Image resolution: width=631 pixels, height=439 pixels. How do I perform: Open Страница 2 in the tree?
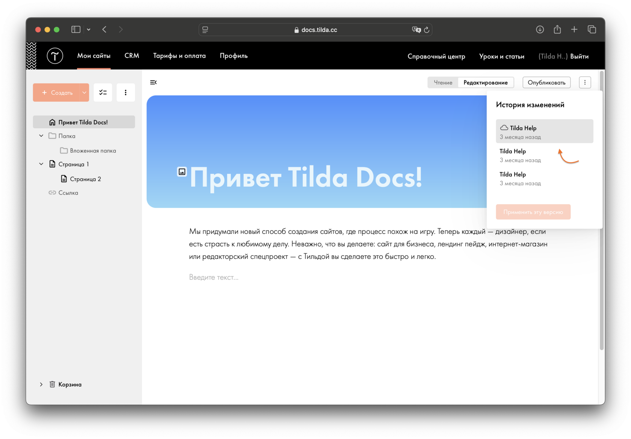point(85,179)
